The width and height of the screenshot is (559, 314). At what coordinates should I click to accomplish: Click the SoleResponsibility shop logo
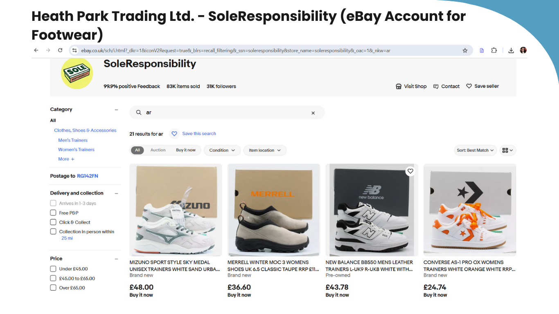[x=77, y=73]
